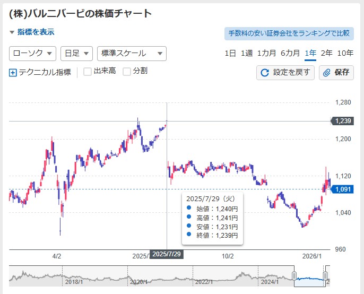Open the 標準スケール scale dropdown
This screenshot has height=294, width=364.
(132, 54)
